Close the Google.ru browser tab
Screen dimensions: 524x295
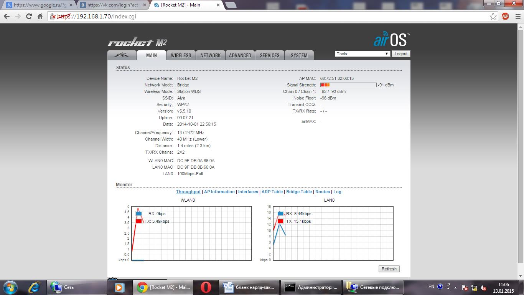point(71,5)
